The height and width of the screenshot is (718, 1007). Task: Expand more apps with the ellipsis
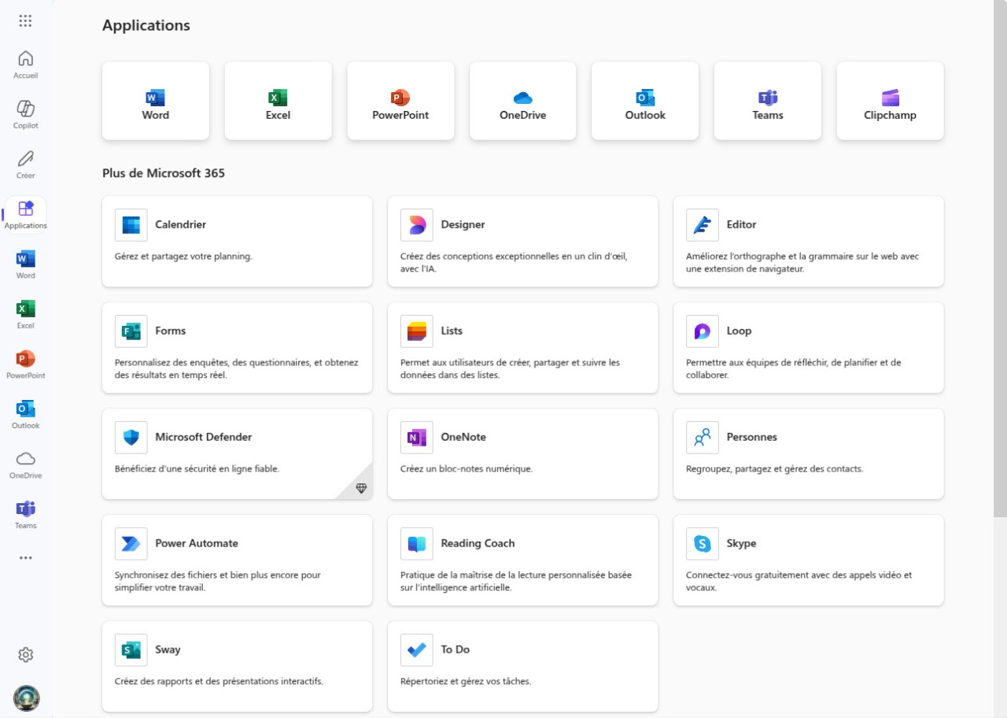(x=25, y=557)
